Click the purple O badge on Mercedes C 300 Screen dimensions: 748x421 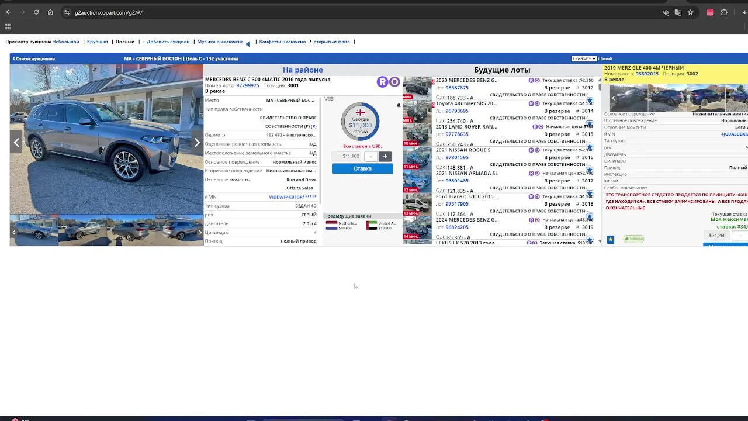point(394,82)
